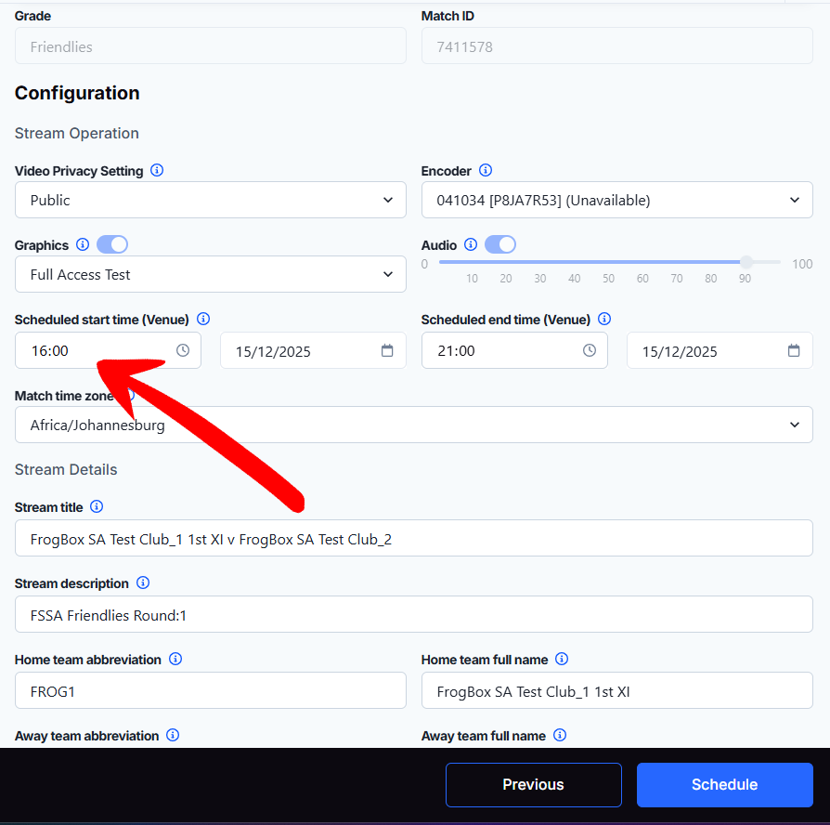Expand the Encoder dropdown

coord(616,200)
